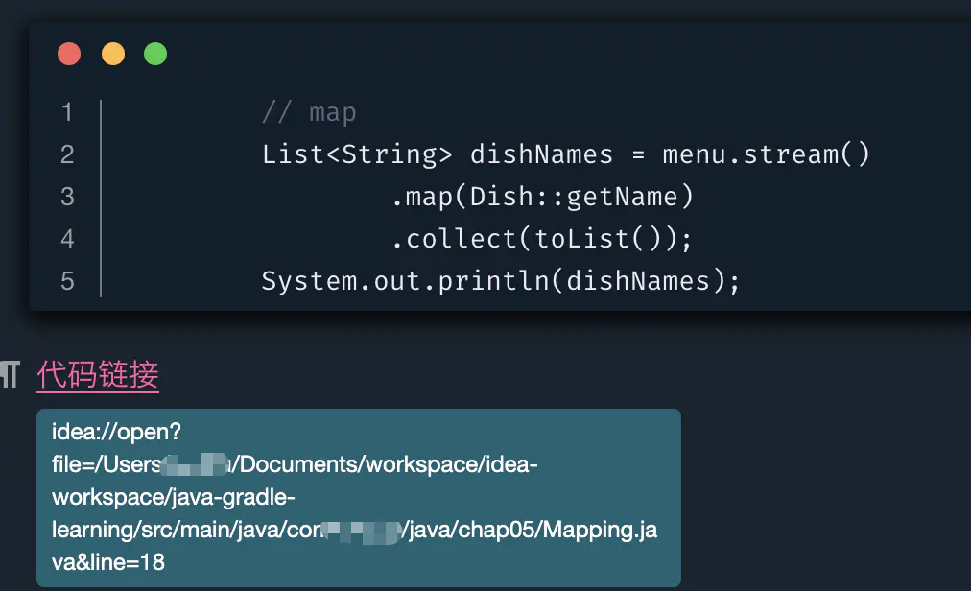
Task: Click dishNames variable in declaration line
Action: pyautogui.click(x=541, y=154)
